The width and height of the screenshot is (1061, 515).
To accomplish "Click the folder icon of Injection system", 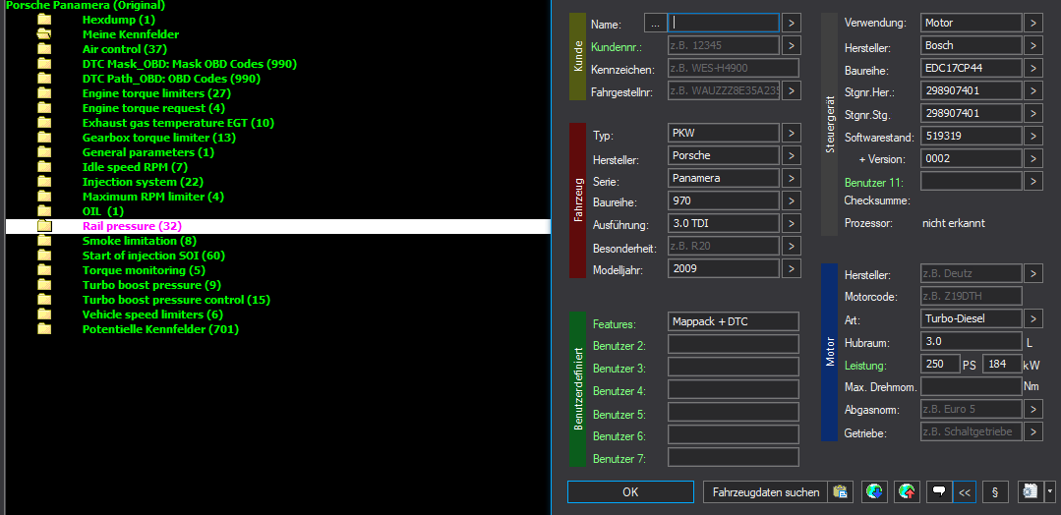I will coord(44,182).
